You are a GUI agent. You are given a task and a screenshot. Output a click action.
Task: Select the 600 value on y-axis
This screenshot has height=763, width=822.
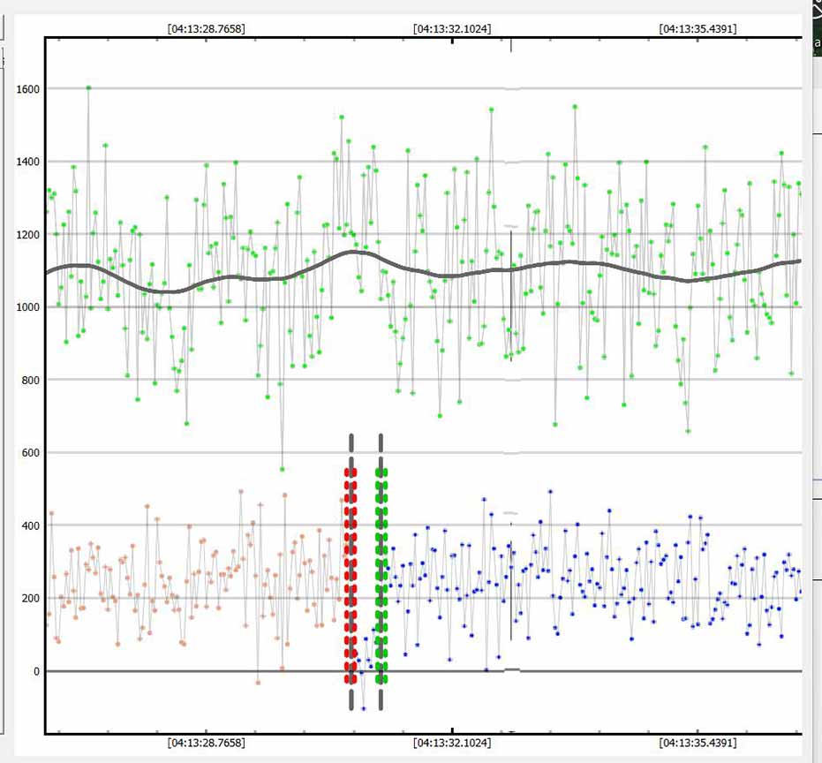(31, 453)
